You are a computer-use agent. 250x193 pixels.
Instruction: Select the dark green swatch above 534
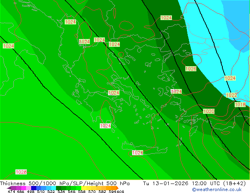58,188
